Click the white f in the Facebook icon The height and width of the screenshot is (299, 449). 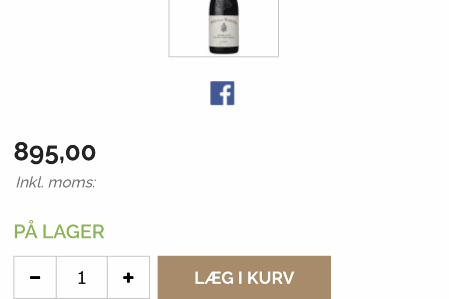point(225,95)
